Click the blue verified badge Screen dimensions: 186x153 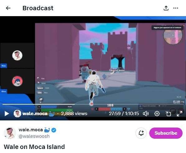pos(54,130)
